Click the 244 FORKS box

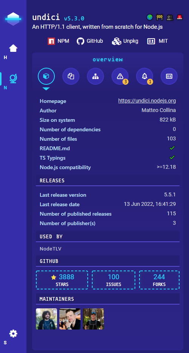click(159, 280)
